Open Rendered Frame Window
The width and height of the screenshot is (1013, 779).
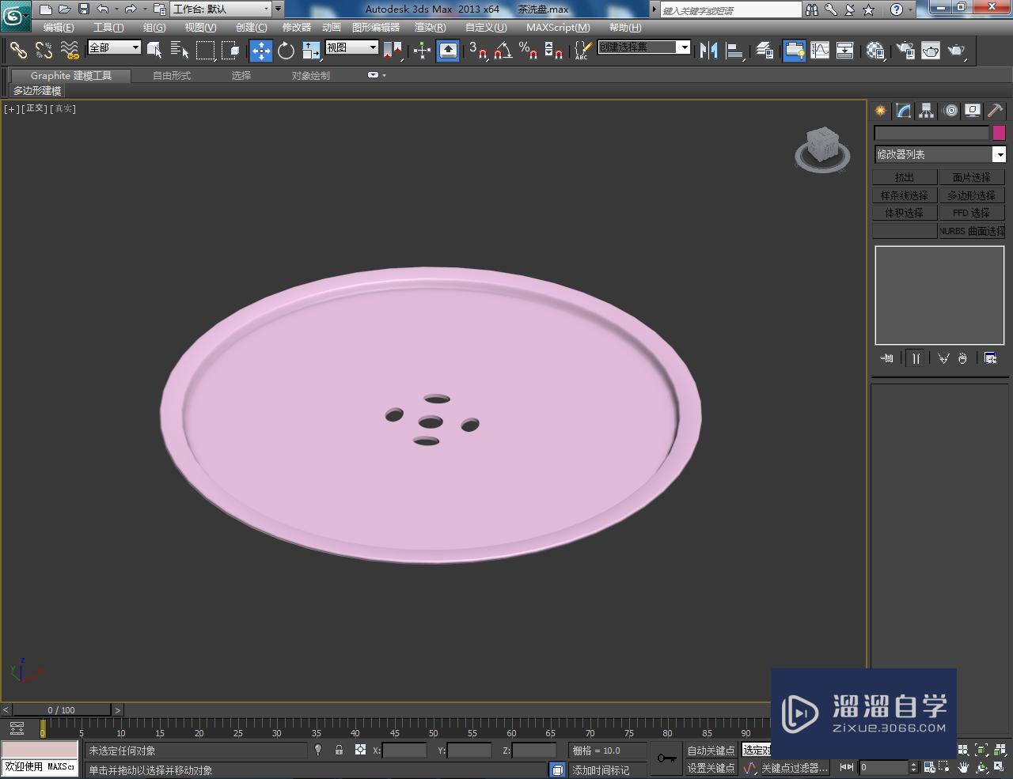[x=931, y=51]
